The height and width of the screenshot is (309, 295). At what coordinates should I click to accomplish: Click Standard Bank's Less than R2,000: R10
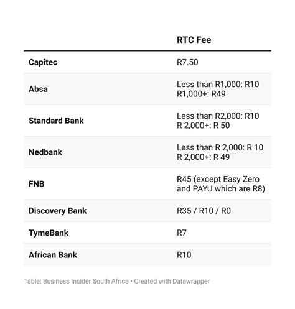point(218,116)
